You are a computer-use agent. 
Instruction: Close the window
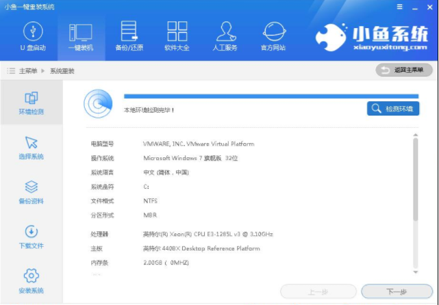point(430,8)
